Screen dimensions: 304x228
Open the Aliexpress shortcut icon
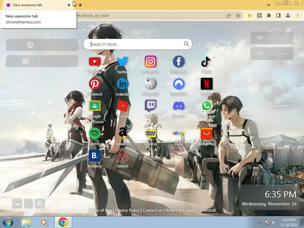[207, 133]
